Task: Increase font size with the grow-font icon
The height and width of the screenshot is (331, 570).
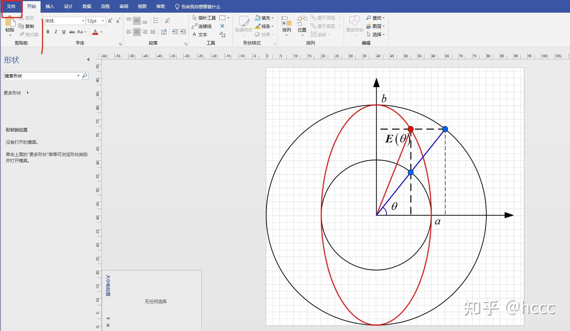Action: click(x=110, y=21)
